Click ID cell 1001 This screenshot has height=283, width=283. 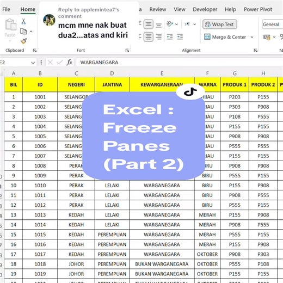[40, 97]
